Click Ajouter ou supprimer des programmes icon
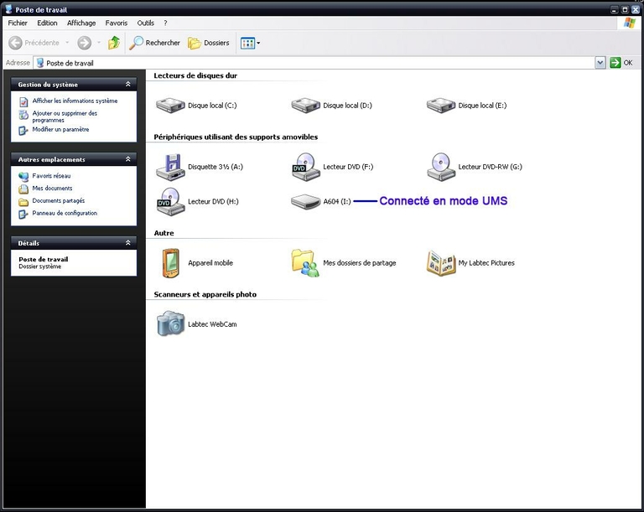Viewport: 644px width, 512px height. (23, 115)
